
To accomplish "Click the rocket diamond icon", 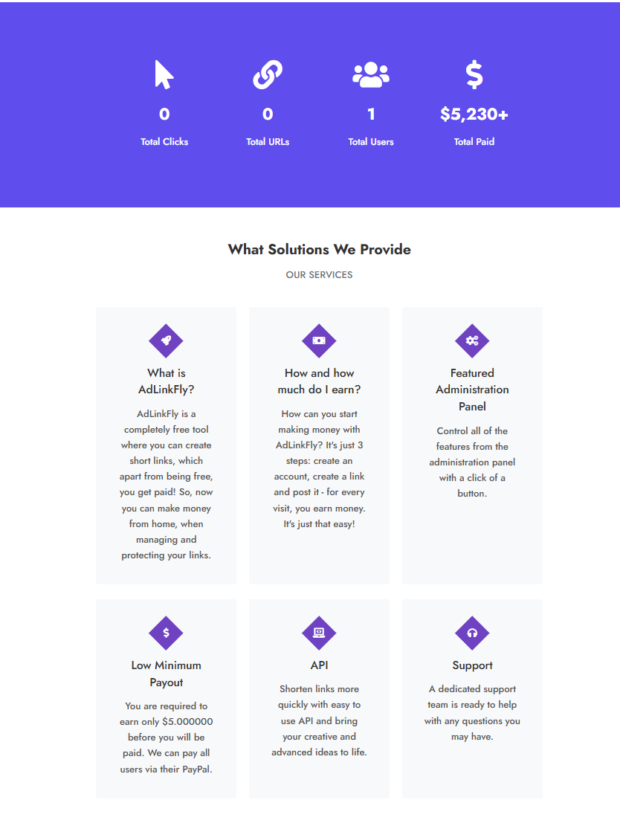I will click(166, 341).
